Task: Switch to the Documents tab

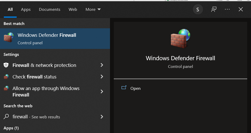Action: [x=49, y=10]
